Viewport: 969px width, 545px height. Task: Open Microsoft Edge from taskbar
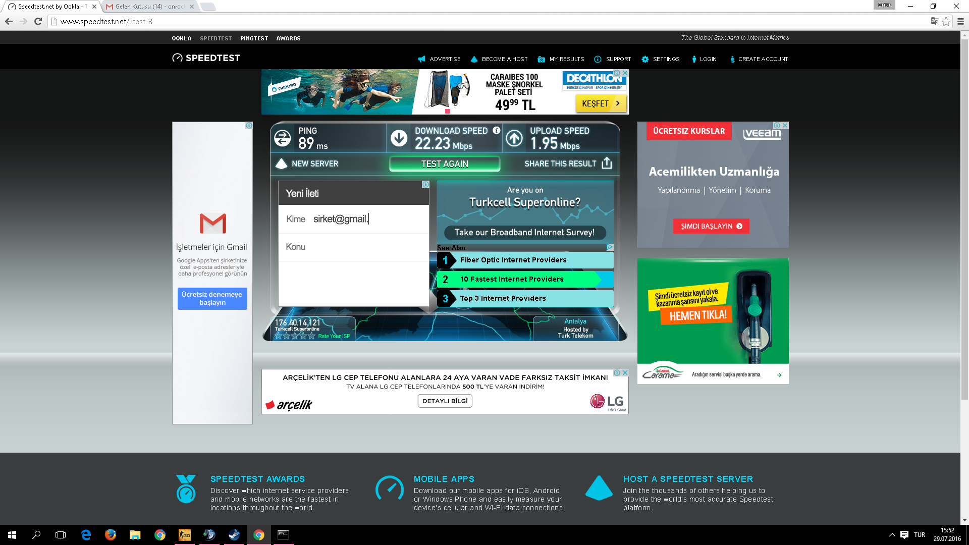[x=86, y=535]
